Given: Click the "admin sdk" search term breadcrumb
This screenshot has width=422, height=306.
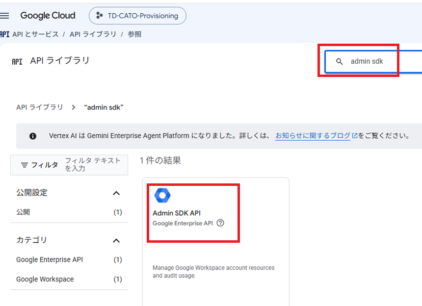Looking at the screenshot, I should click(104, 107).
